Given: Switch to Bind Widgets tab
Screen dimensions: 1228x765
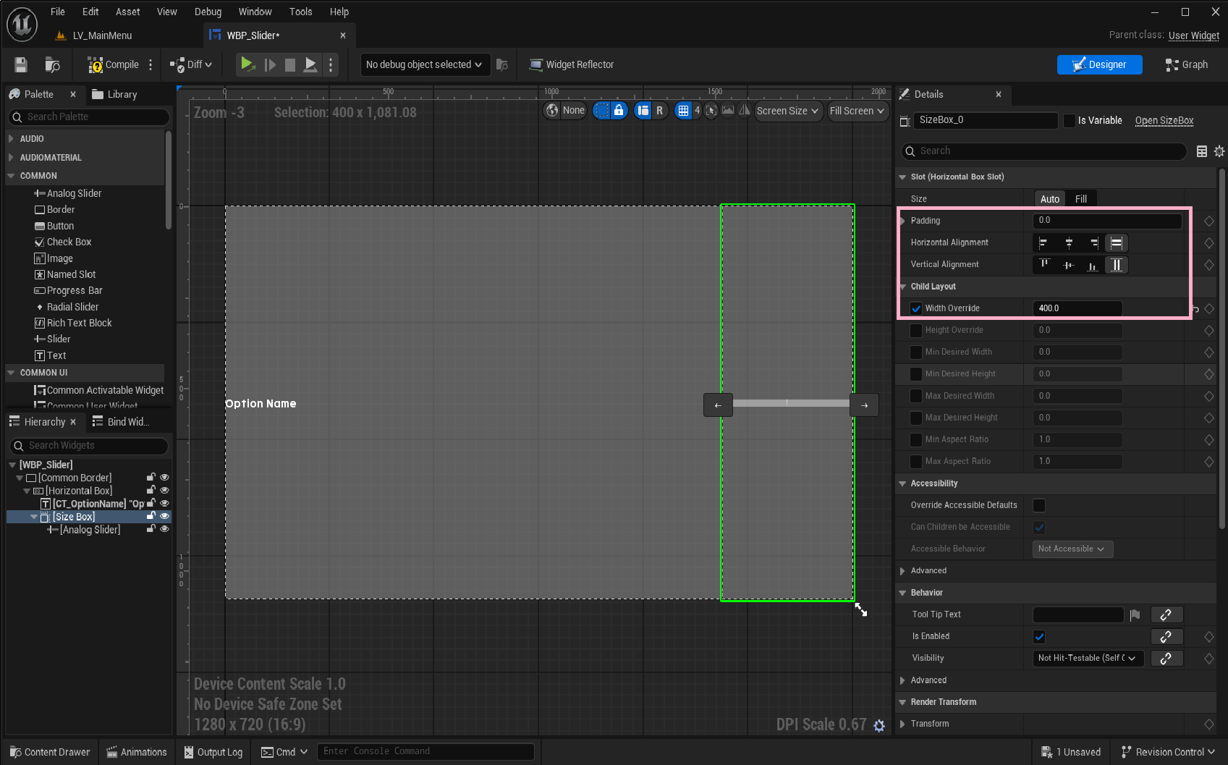Looking at the screenshot, I should (x=121, y=422).
